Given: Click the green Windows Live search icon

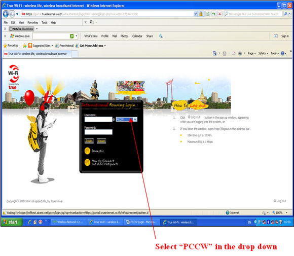Looking at the screenshot, I should [72, 36].
